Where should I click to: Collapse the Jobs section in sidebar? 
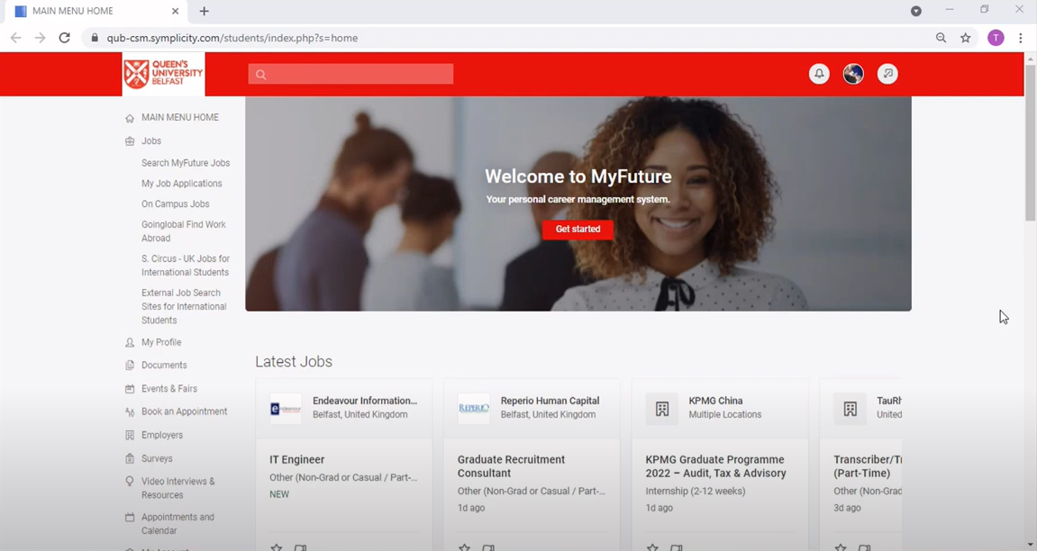coord(151,141)
